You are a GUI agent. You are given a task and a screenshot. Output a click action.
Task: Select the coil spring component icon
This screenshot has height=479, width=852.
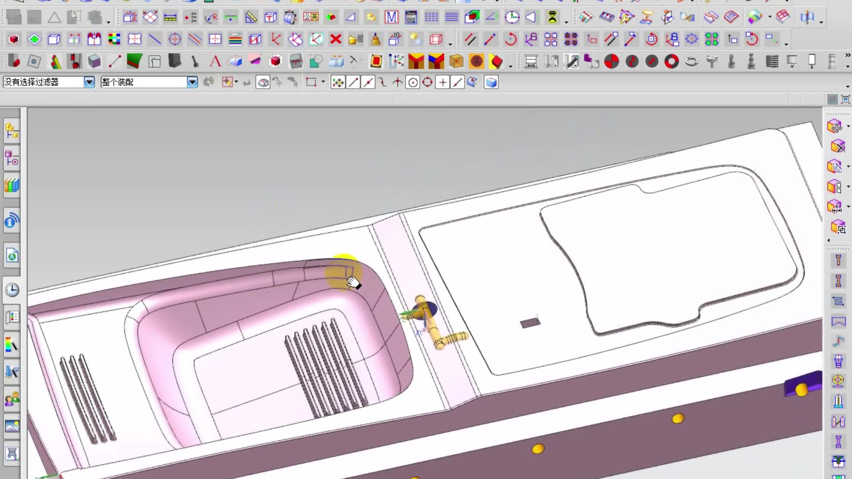click(x=772, y=61)
